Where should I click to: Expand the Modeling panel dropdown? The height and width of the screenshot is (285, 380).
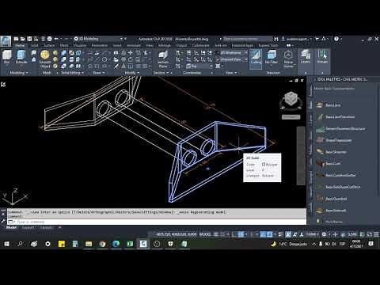(x=19, y=73)
